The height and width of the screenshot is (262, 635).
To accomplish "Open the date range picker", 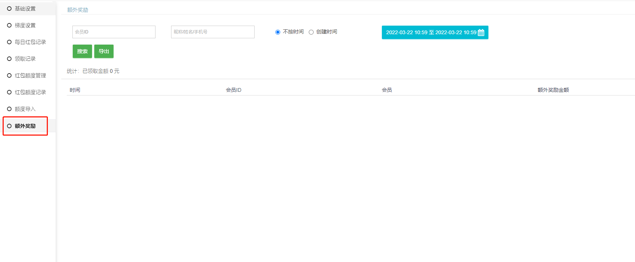I will [x=431, y=32].
